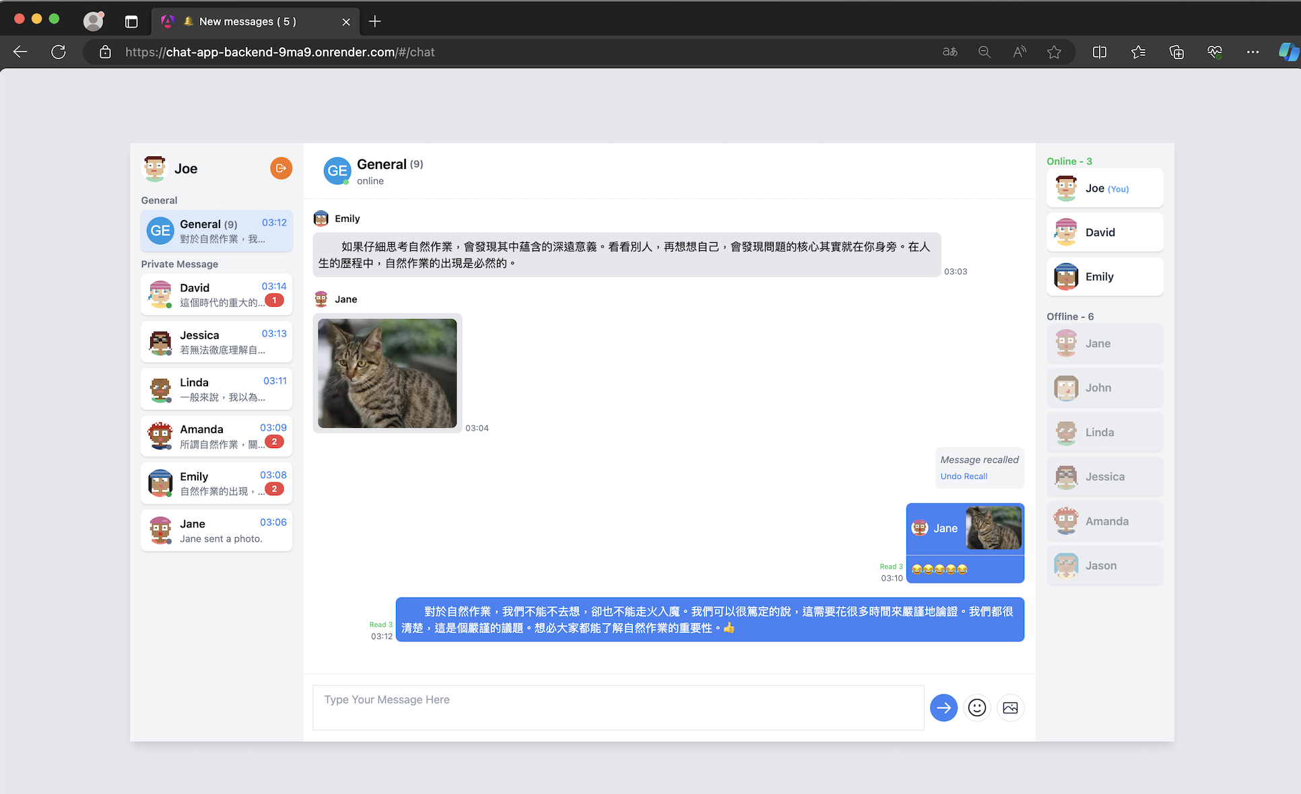
Task: Open browser settings and more ellipsis menu
Action: (1253, 52)
